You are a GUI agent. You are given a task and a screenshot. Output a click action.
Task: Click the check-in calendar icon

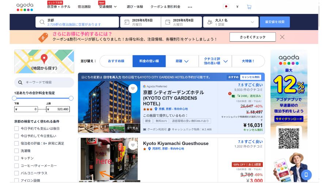coord(127,22)
